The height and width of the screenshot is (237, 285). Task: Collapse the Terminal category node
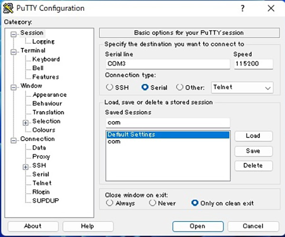14,51
